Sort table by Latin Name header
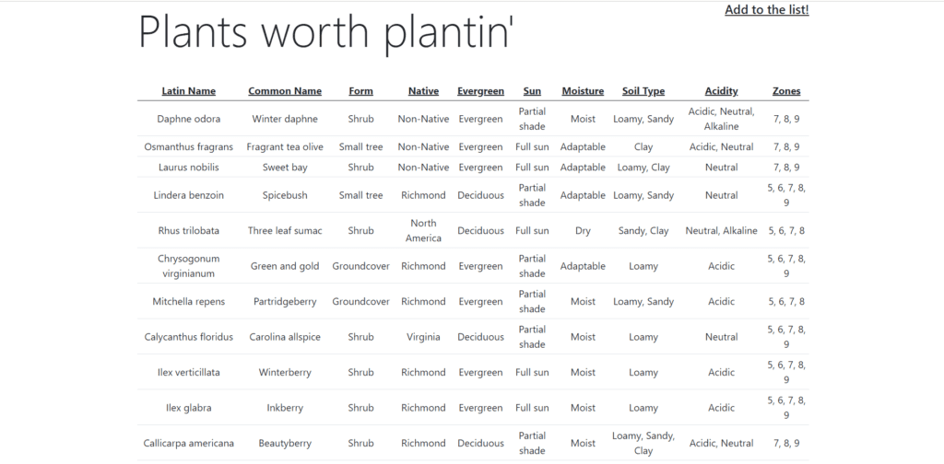 188,91
